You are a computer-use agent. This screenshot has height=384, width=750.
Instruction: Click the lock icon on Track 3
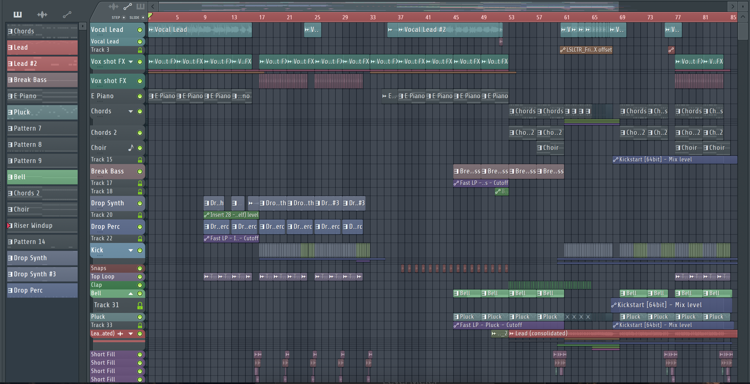click(140, 50)
